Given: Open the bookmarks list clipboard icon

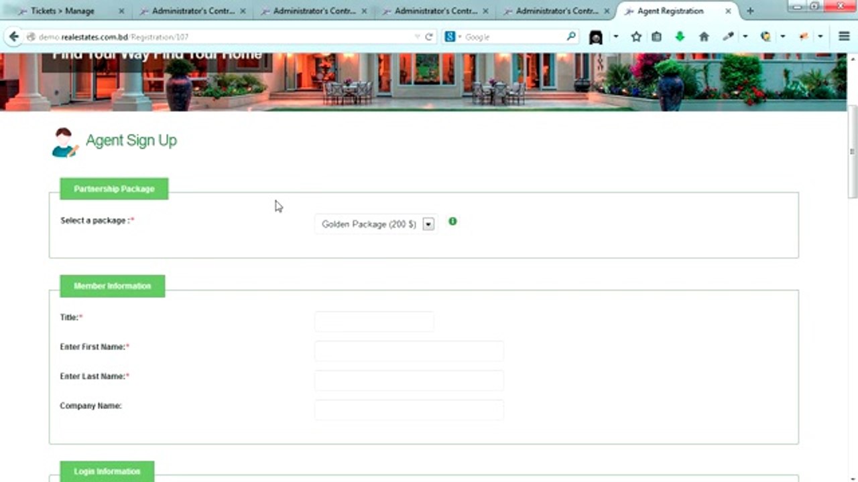Looking at the screenshot, I should (x=657, y=37).
